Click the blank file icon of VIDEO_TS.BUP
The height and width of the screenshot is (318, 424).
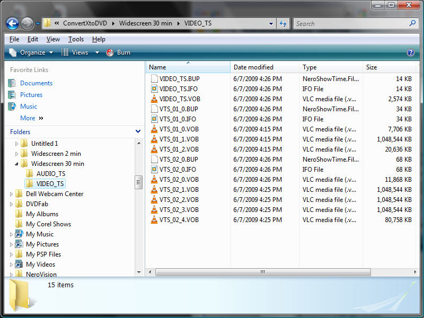pos(154,78)
